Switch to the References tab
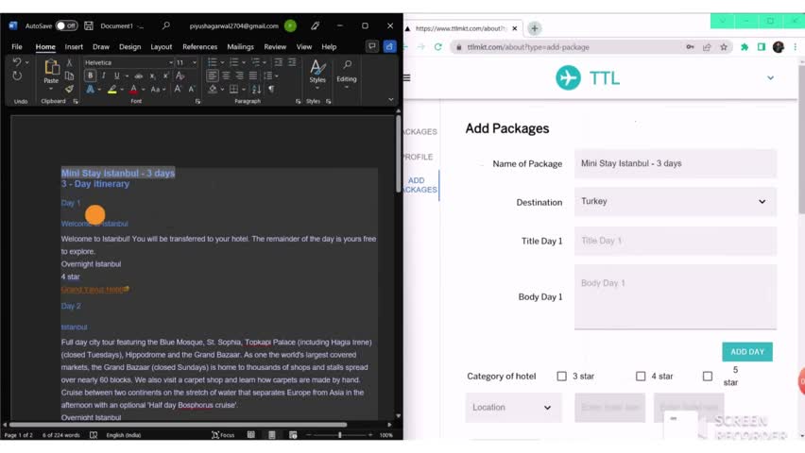 [x=199, y=46]
